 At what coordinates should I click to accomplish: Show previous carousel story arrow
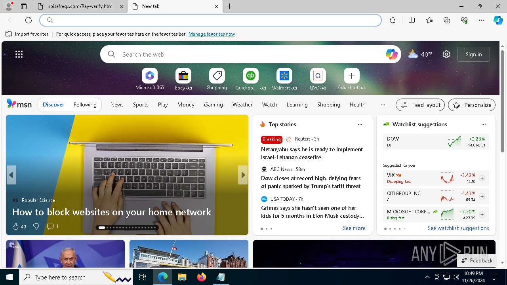[11, 175]
